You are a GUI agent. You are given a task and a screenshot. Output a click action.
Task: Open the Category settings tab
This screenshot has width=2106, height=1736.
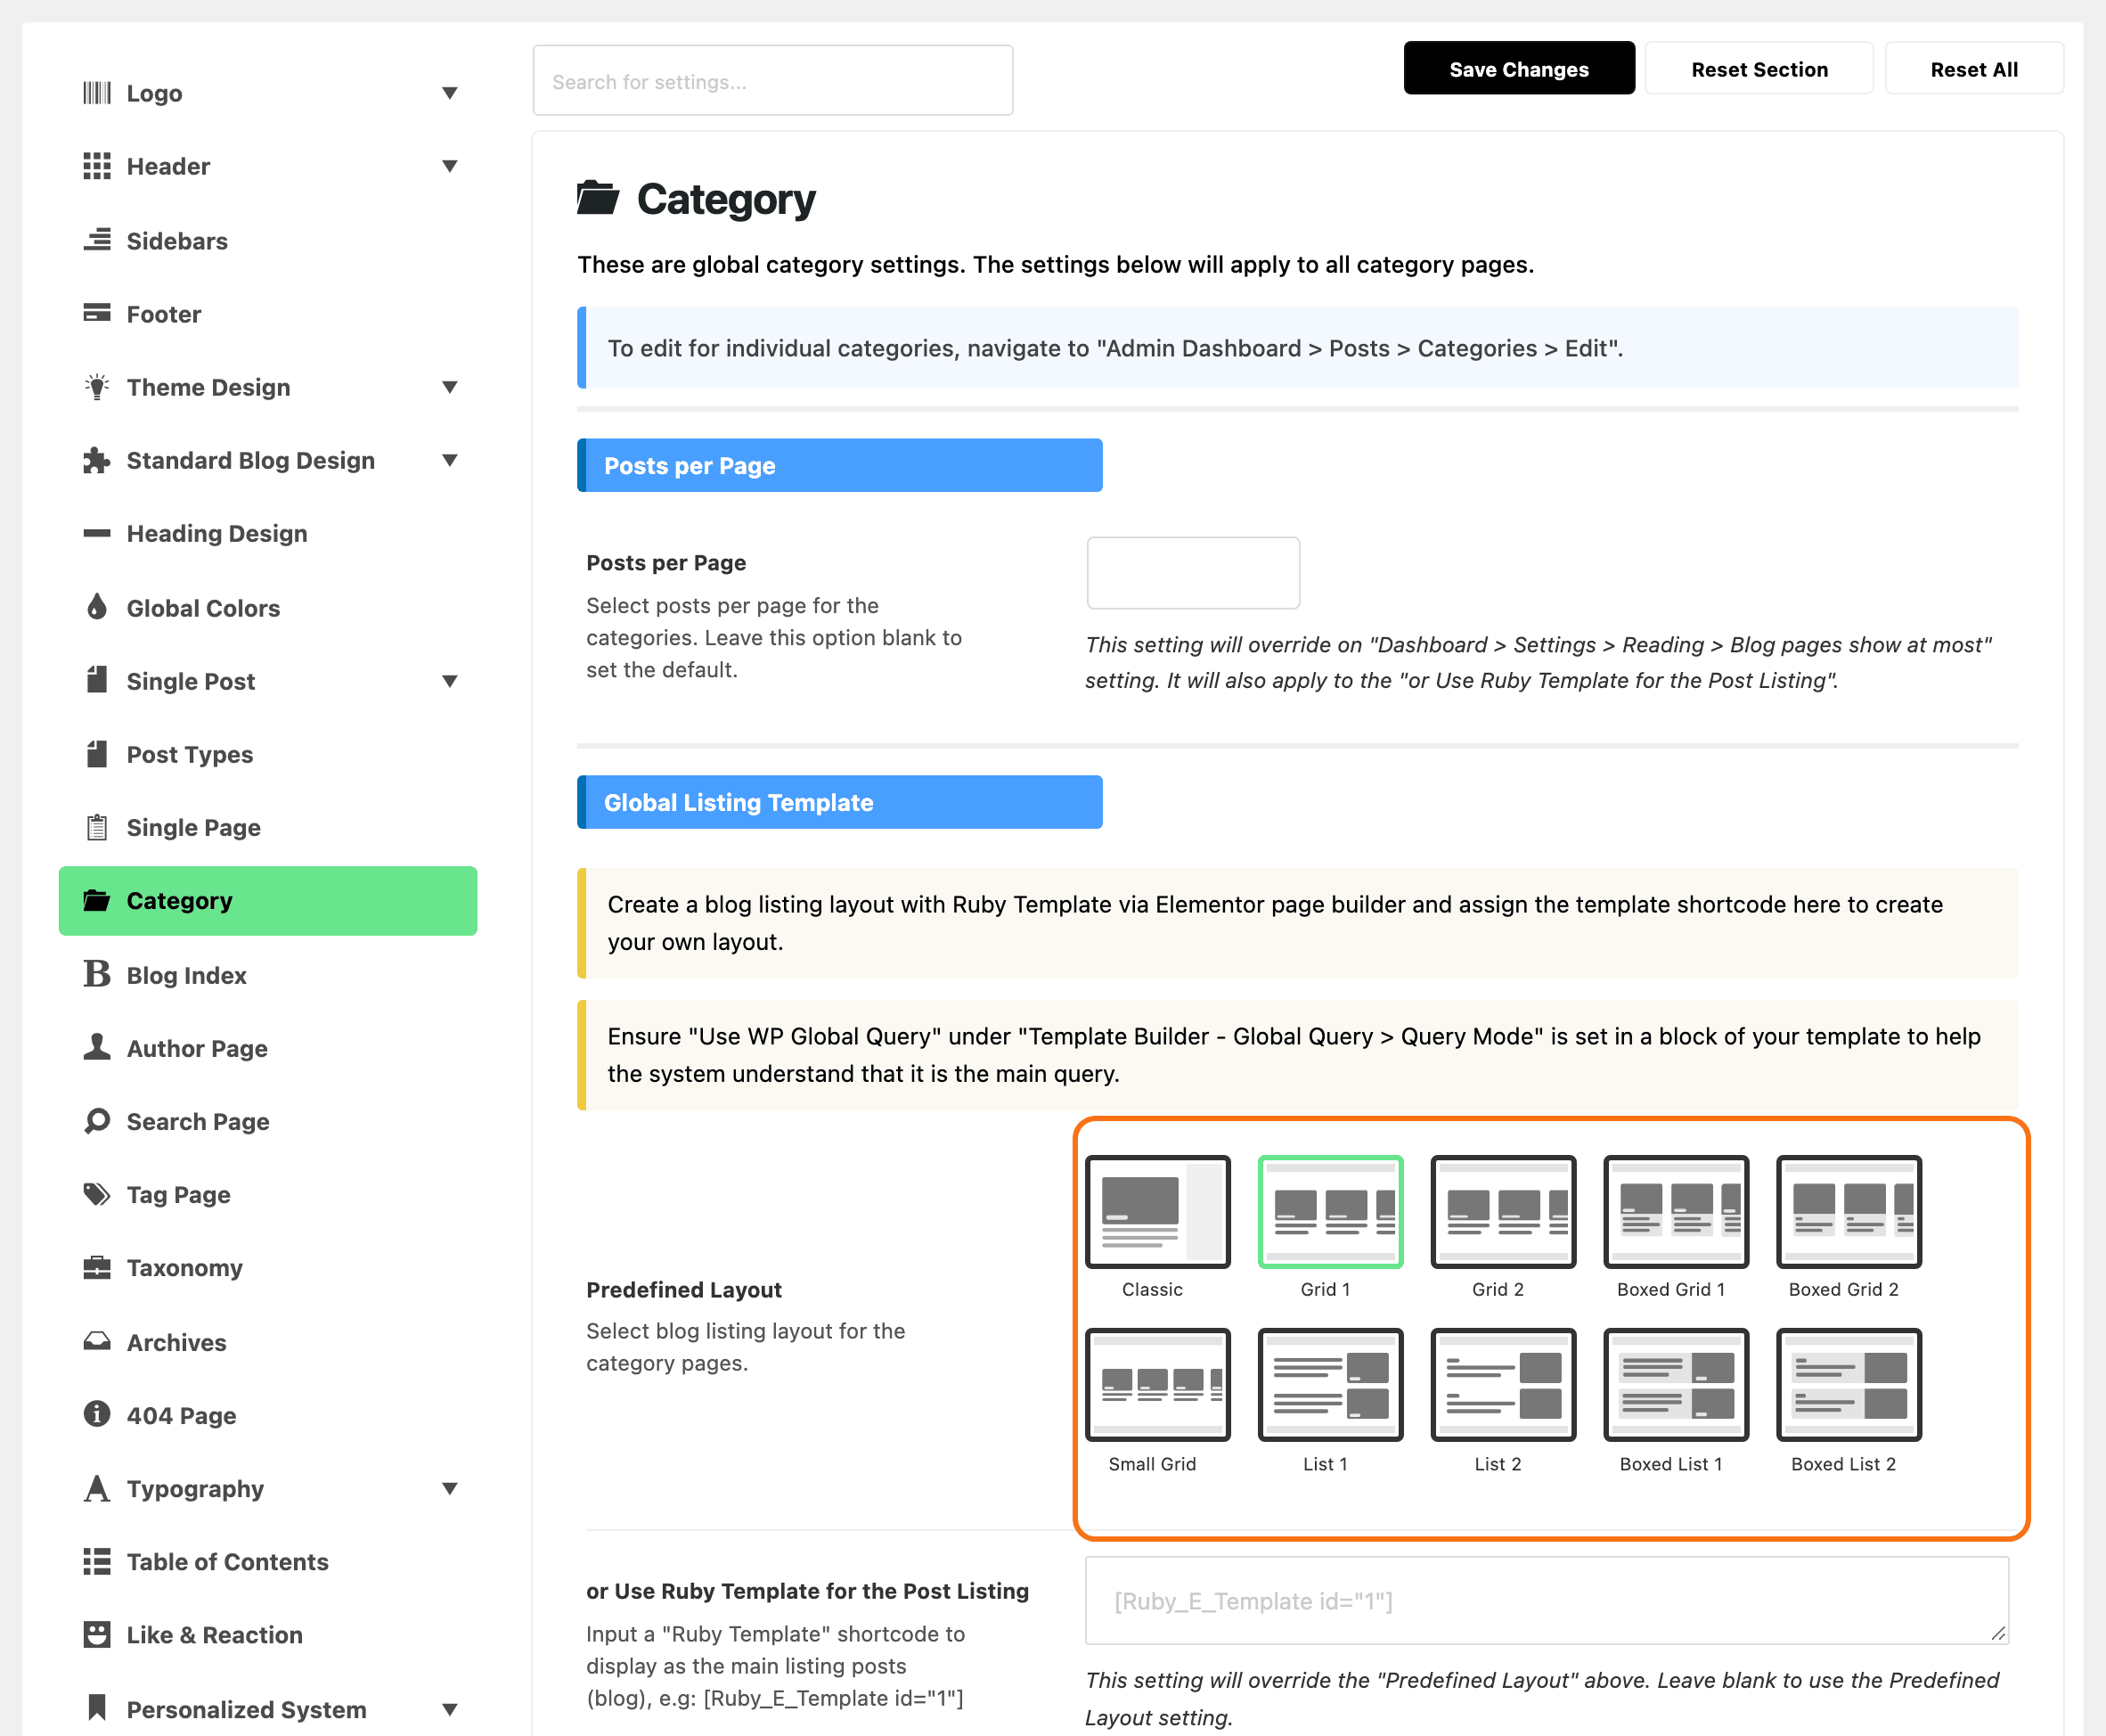tap(268, 901)
